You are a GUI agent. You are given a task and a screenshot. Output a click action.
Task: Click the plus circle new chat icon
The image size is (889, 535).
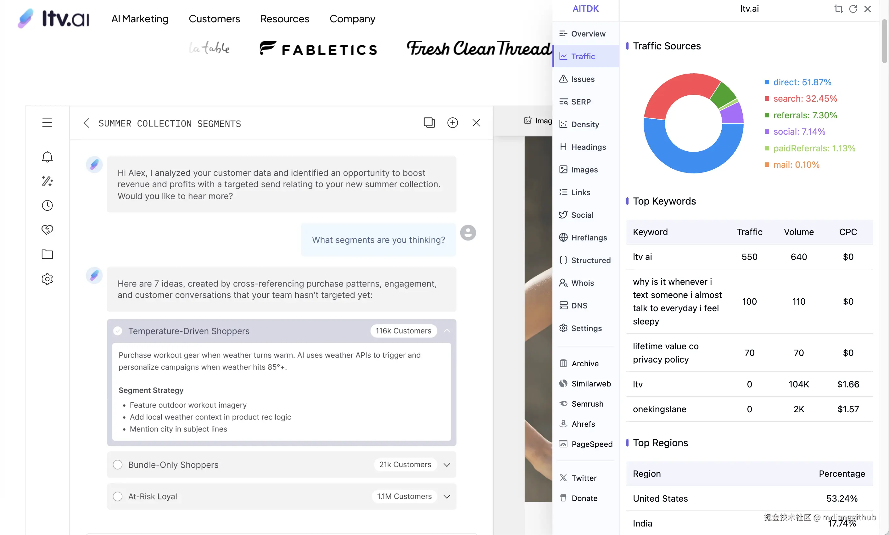[x=453, y=122]
